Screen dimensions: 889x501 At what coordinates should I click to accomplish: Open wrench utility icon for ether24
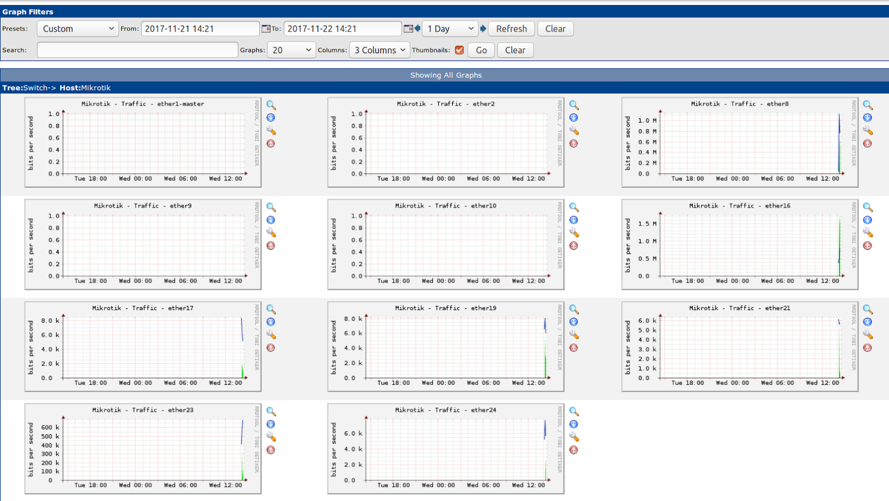pyautogui.click(x=574, y=437)
